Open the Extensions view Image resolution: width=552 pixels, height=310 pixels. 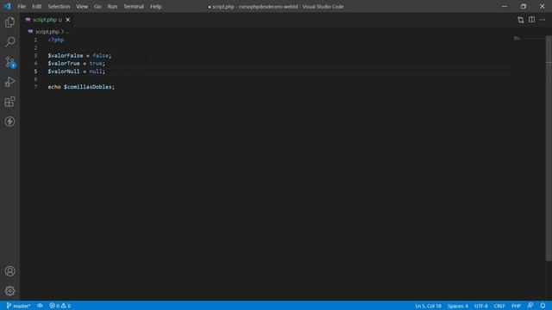9,102
